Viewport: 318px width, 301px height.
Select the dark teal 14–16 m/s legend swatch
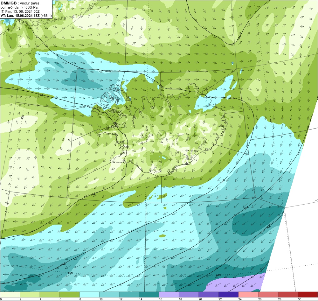(x=149, y=295)
